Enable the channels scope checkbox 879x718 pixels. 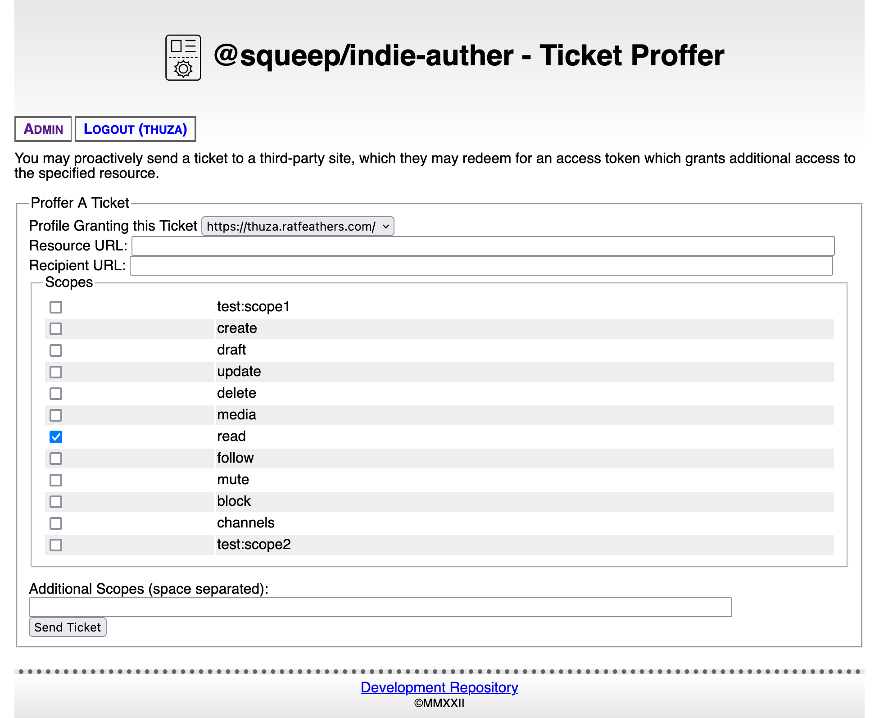(x=56, y=523)
